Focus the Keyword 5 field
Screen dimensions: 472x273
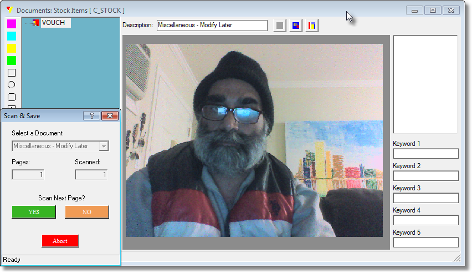pyautogui.click(x=425, y=242)
